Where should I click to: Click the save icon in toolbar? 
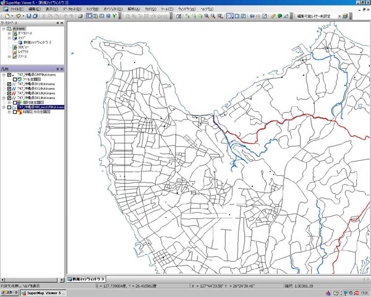tap(29, 16)
